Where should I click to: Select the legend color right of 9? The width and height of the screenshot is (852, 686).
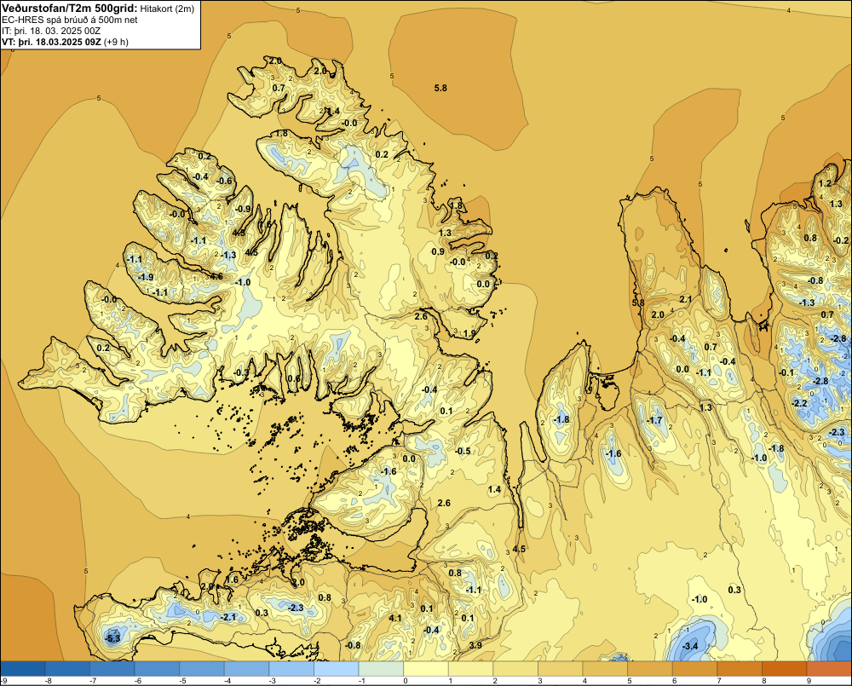click(830, 668)
